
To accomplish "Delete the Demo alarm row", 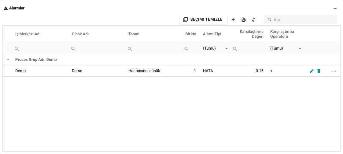I will point(319,71).
